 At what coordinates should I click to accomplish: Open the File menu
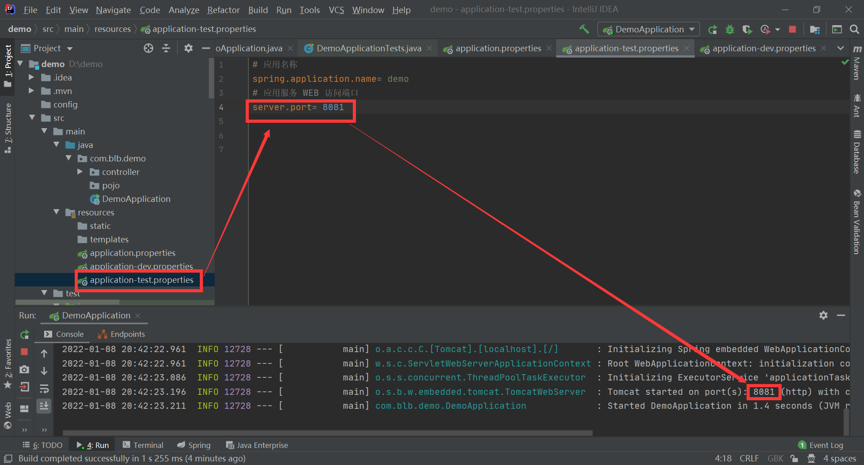(30, 10)
